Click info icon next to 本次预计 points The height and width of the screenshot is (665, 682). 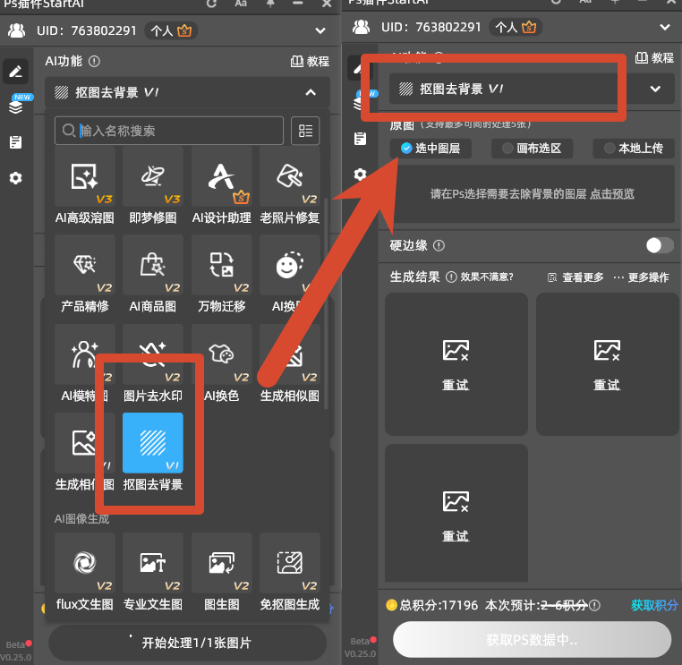coord(594,605)
